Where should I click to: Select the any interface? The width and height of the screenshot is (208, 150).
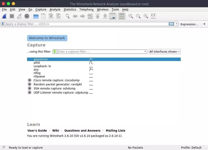coord(104,70)
